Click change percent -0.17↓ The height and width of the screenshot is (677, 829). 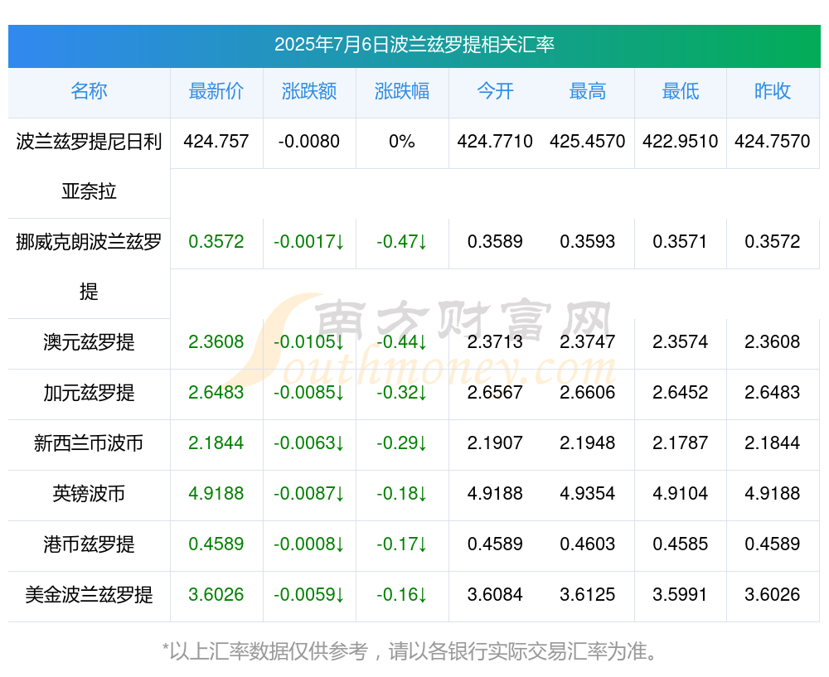(402, 544)
